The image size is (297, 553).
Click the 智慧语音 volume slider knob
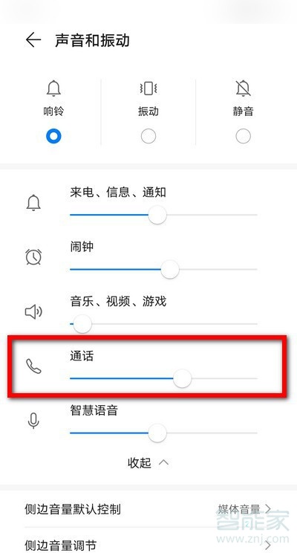[157, 433]
